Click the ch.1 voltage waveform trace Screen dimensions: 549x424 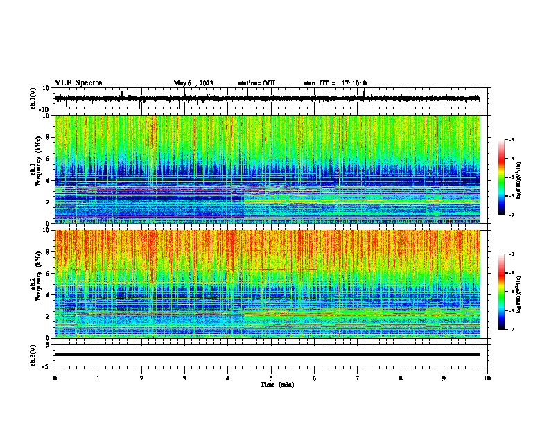coord(268,98)
